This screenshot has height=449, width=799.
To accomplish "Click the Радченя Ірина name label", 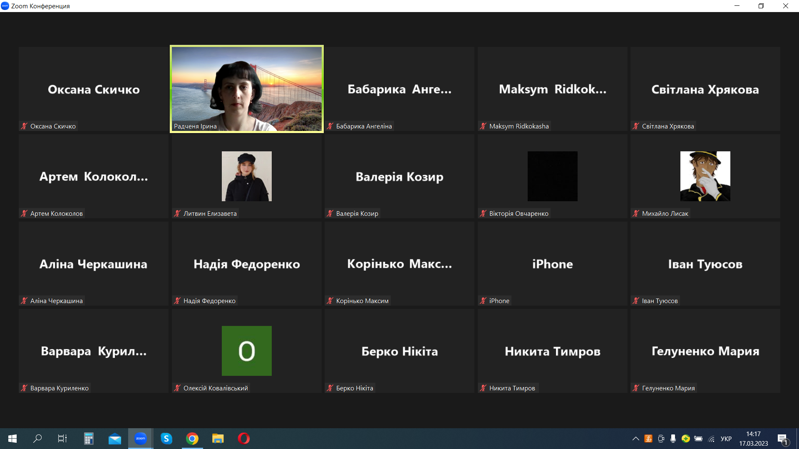I will point(195,126).
